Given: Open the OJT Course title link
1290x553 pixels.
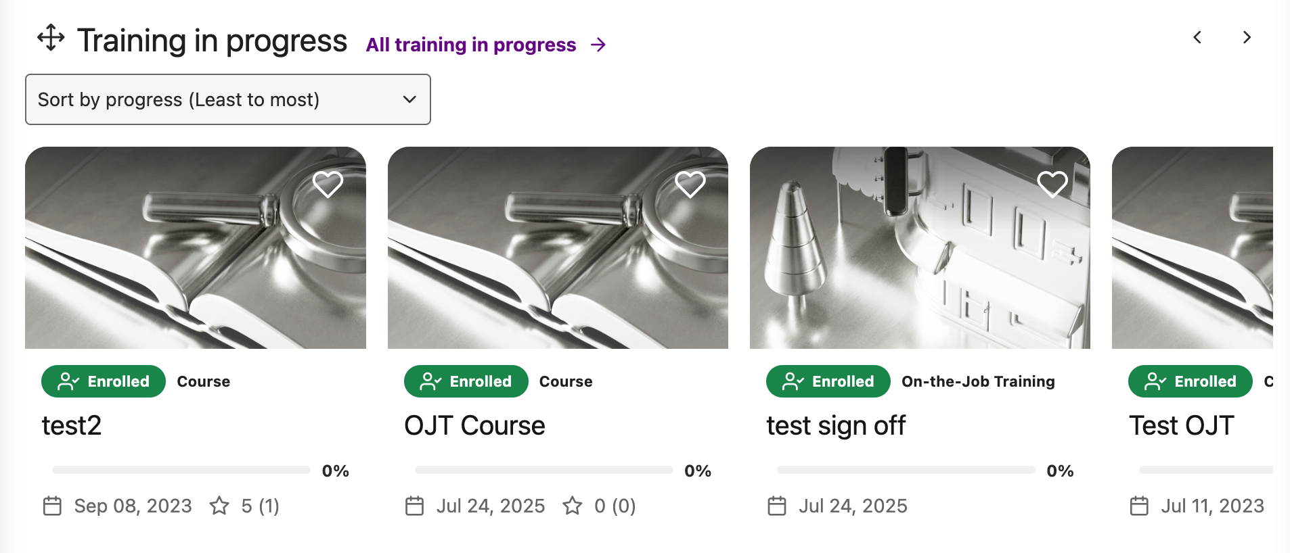Looking at the screenshot, I should (474, 425).
